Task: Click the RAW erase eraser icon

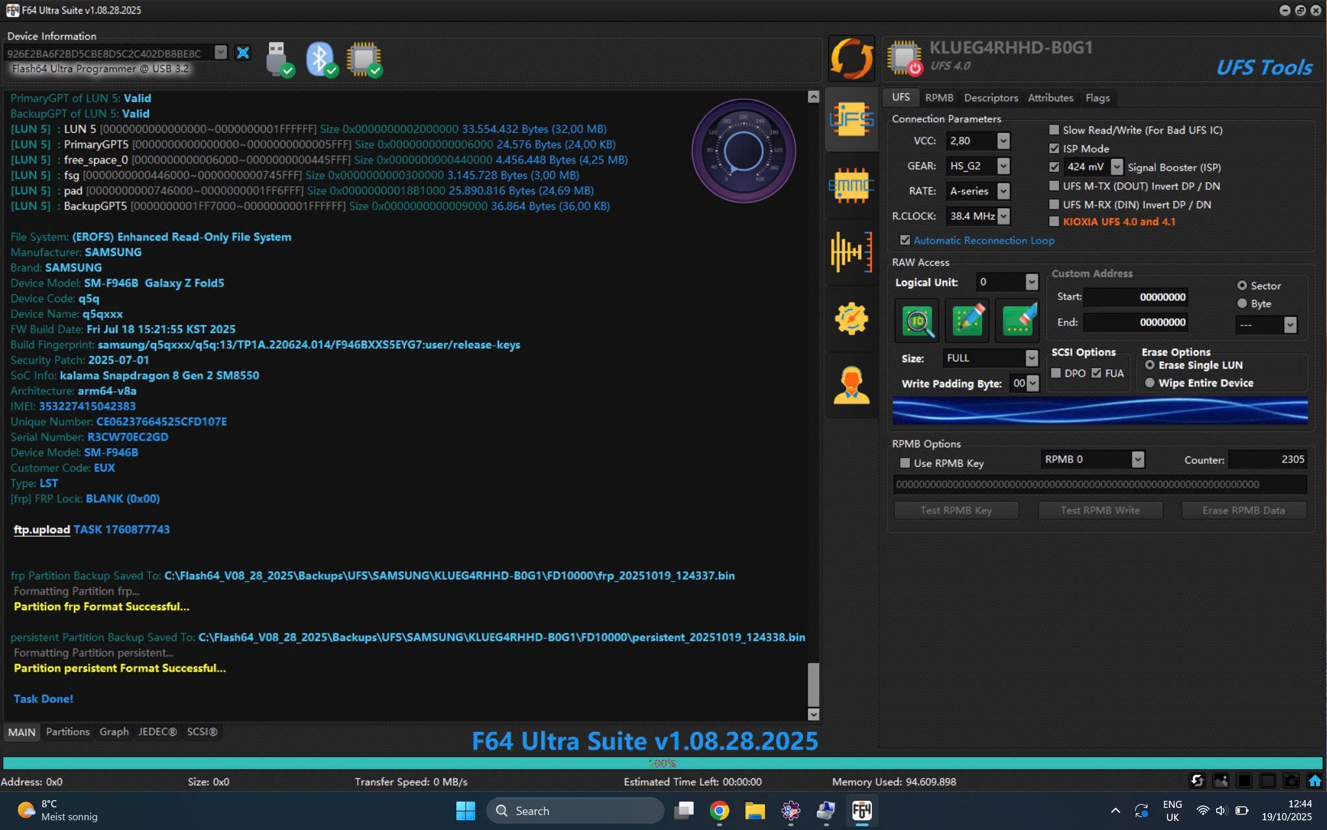Action: click(x=1018, y=321)
